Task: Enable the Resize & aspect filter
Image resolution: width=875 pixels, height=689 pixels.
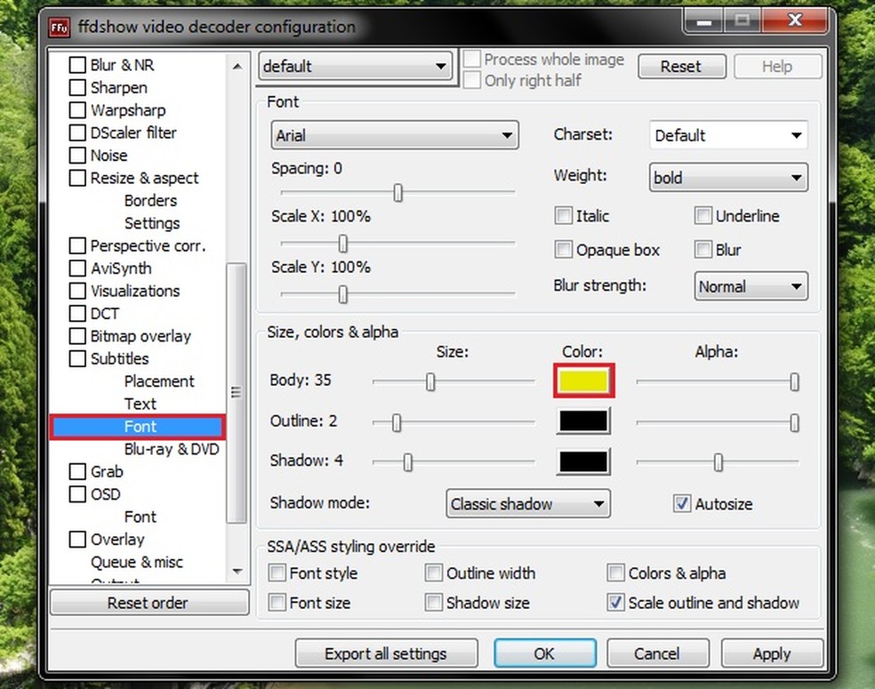Action: 76,178
